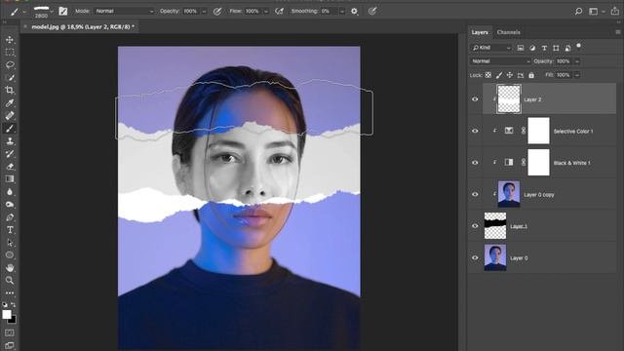
Task: Click the background black color swatch
Action: click(x=13, y=320)
